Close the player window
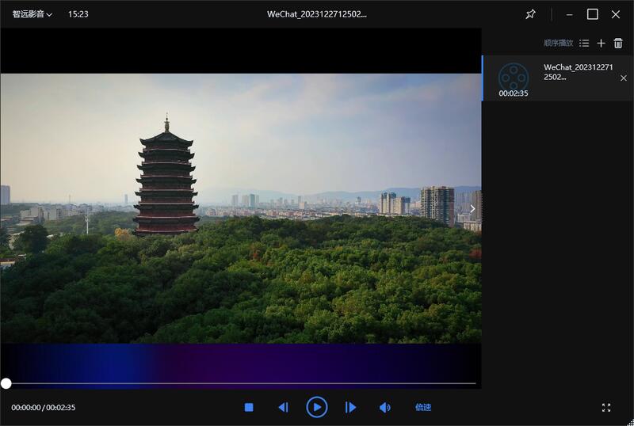The image size is (634, 426). [x=616, y=14]
